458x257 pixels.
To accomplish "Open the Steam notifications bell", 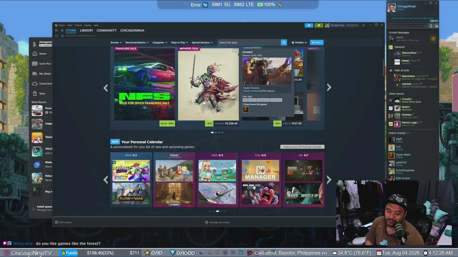I will click(319, 25).
